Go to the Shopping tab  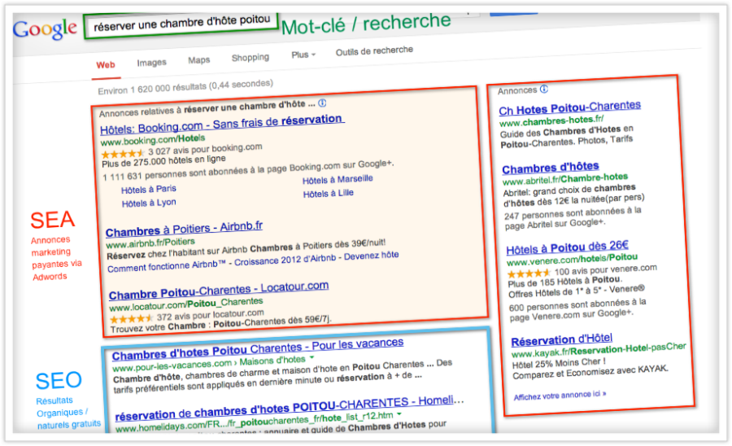[251, 58]
